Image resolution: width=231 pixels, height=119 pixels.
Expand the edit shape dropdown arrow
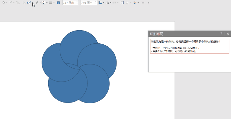(14, 3)
